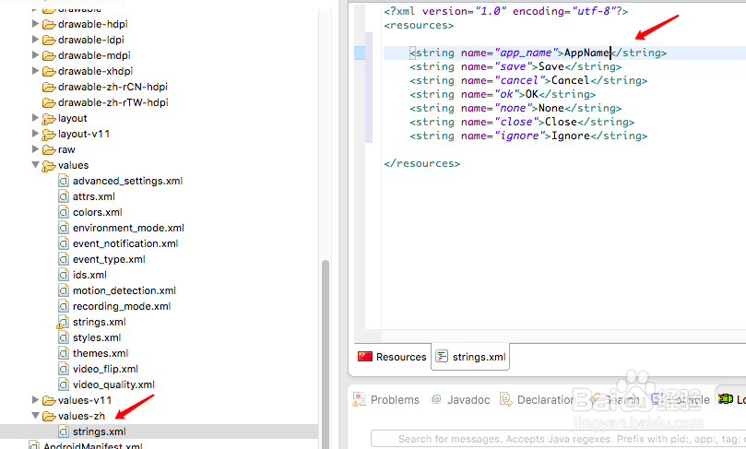Click the layout folder icon

click(x=49, y=118)
